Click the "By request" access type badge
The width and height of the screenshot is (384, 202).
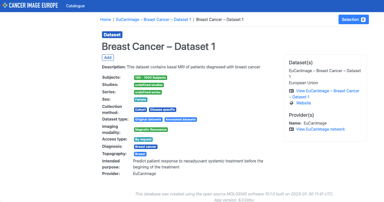(143, 139)
